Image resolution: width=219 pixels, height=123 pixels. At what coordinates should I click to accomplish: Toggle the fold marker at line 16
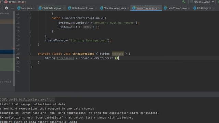click(30, 36)
